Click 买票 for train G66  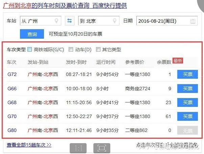pos(187,88)
